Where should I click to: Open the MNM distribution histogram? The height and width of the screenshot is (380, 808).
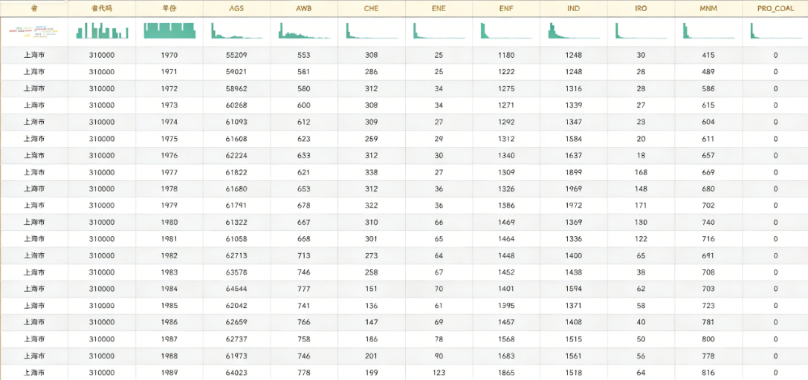[709, 31]
